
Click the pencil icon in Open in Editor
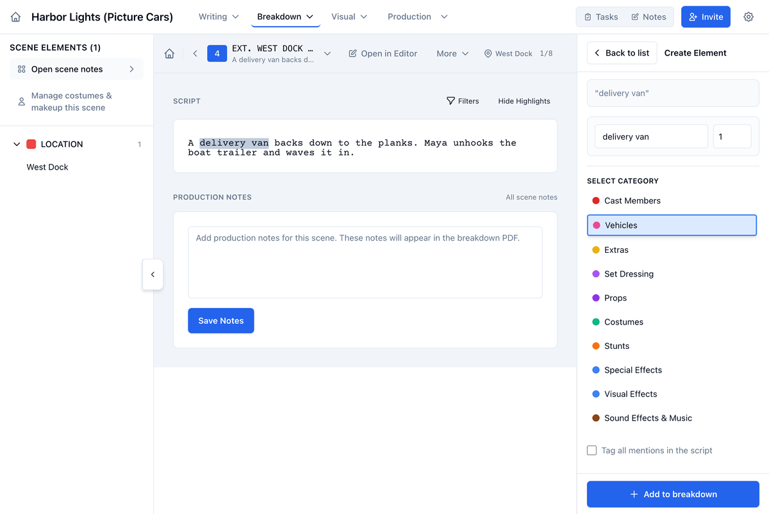point(353,54)
